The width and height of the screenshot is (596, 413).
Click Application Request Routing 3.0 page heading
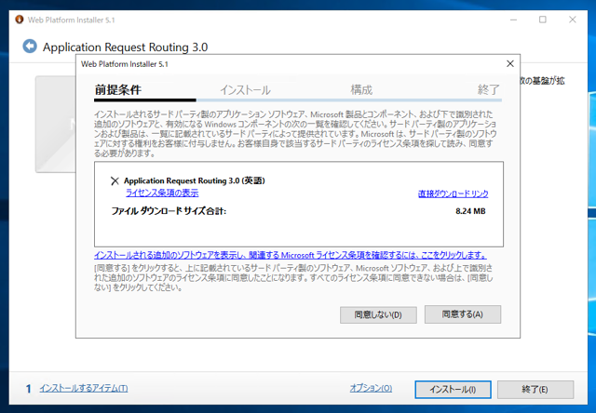coord(125,47)
